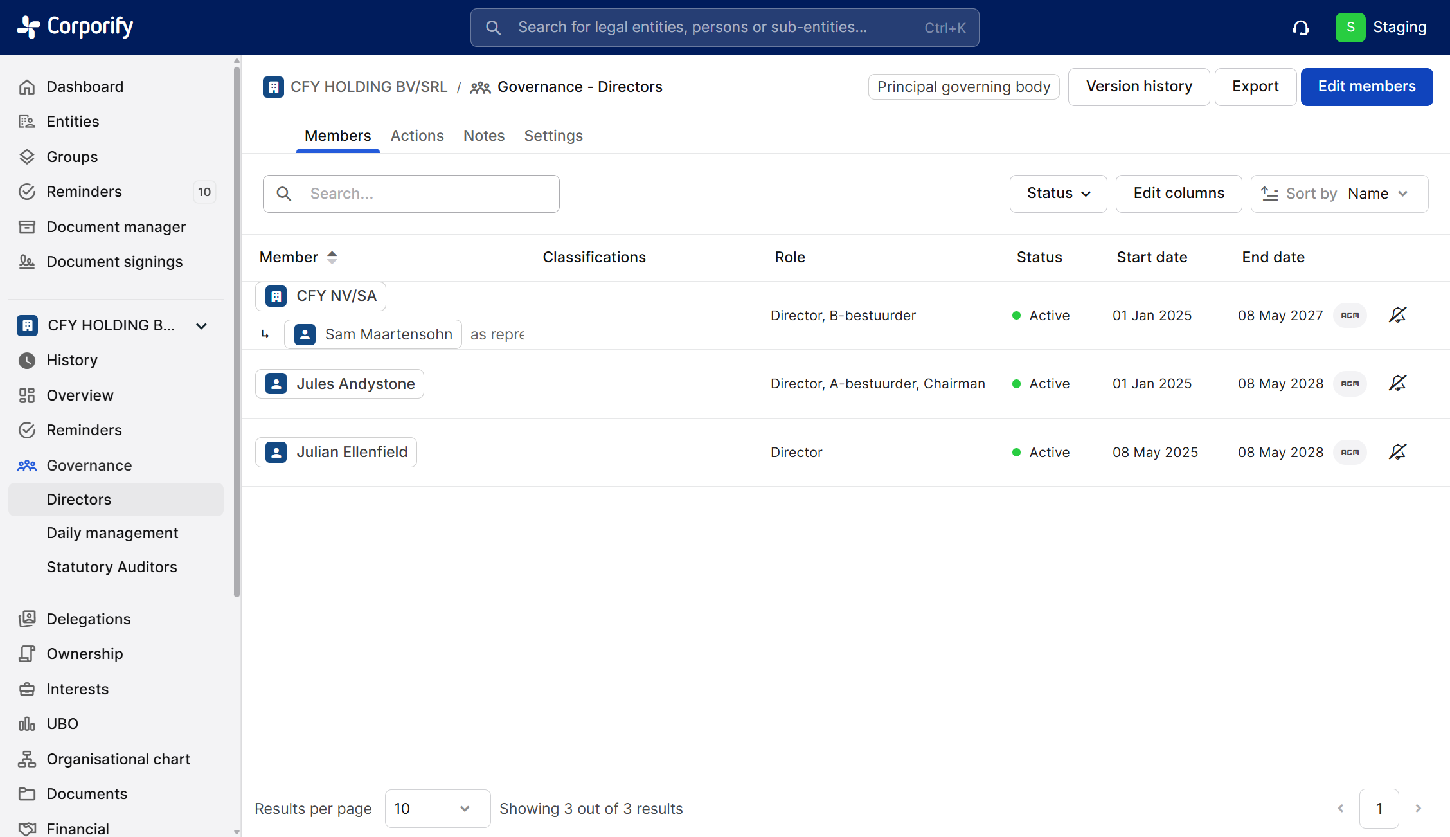
Task: Click the Corporify logo
Action: pyautogui.click(x=75, y=27)
